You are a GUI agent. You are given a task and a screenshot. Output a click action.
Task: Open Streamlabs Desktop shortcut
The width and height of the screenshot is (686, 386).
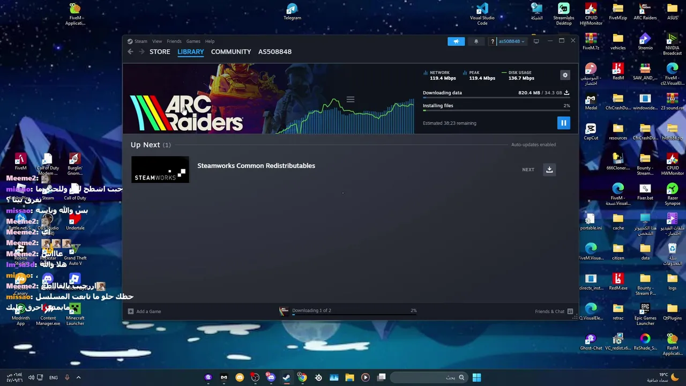point(563,14)
